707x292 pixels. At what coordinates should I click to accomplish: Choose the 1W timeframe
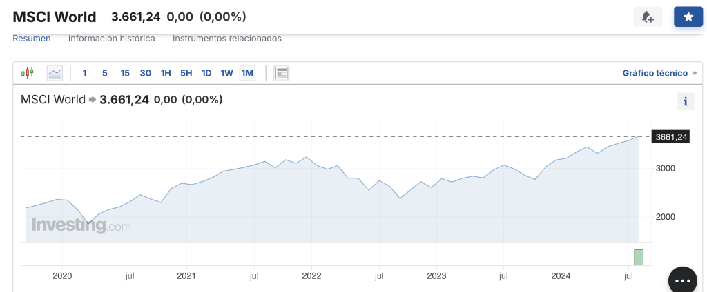click(x=226, y=73)
